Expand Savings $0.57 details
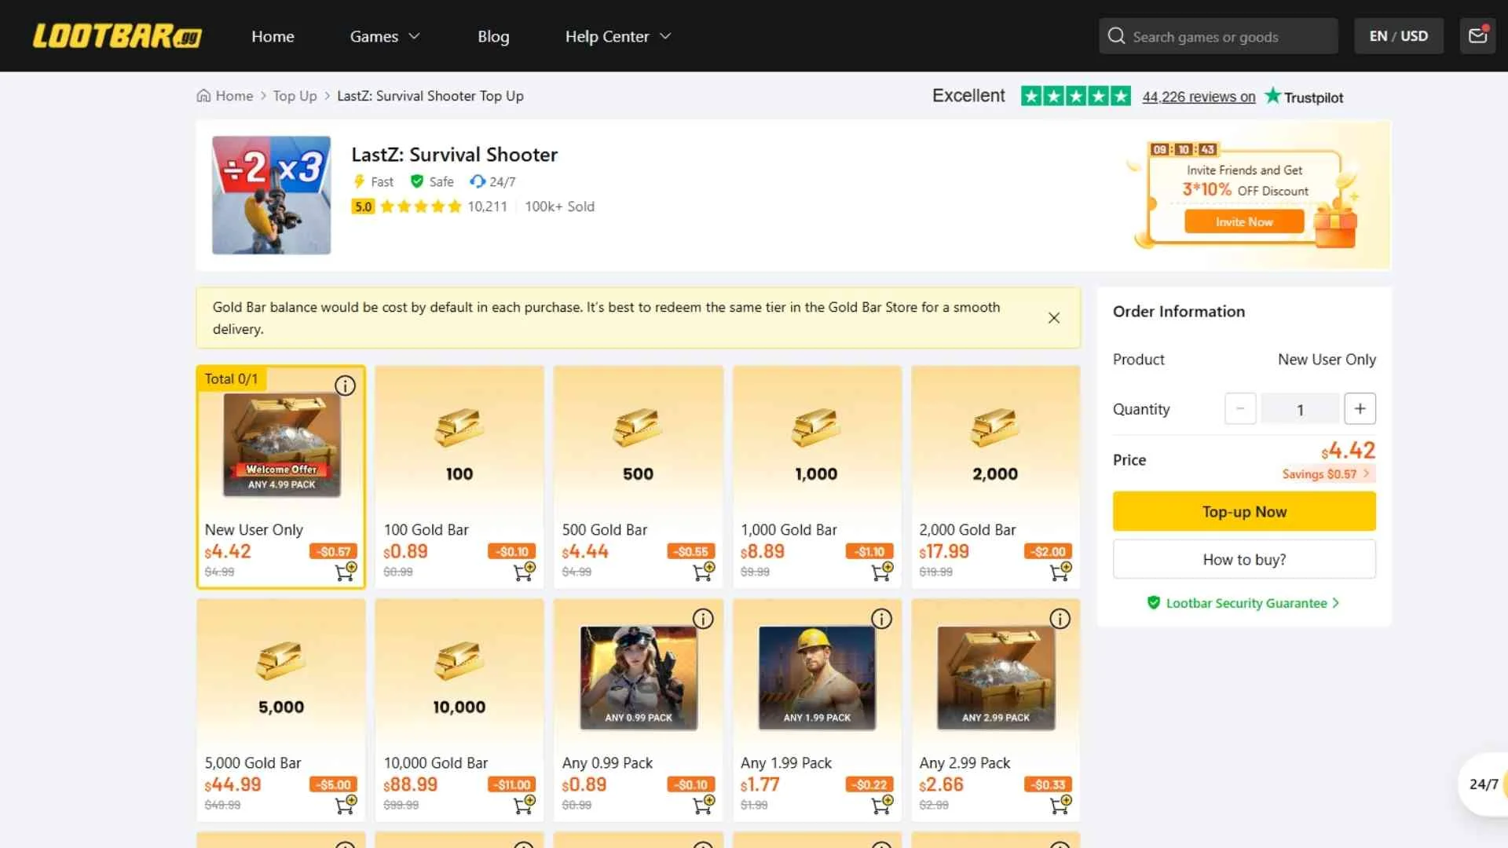This screenshot has width=1508, height=848. click(1326, 474)
